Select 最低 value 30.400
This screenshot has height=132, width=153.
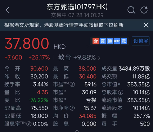(x=87, y=76)
